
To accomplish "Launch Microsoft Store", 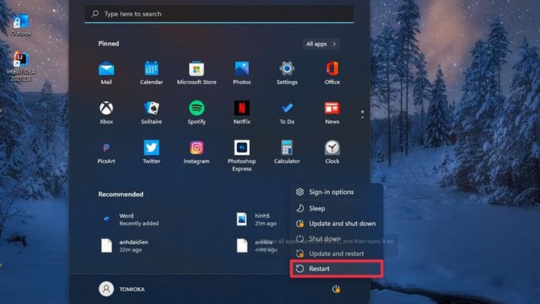I will [x=196, y=73].
